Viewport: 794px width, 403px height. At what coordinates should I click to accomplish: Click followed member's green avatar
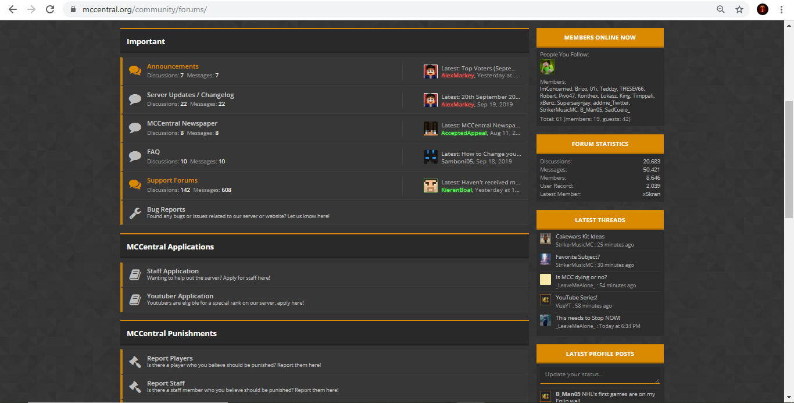pyautogui.click(x=547, y=67)
